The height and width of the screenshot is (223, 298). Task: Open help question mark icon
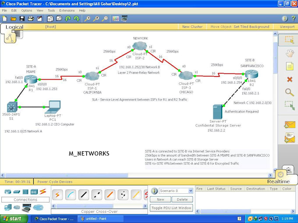click(294, 18)
